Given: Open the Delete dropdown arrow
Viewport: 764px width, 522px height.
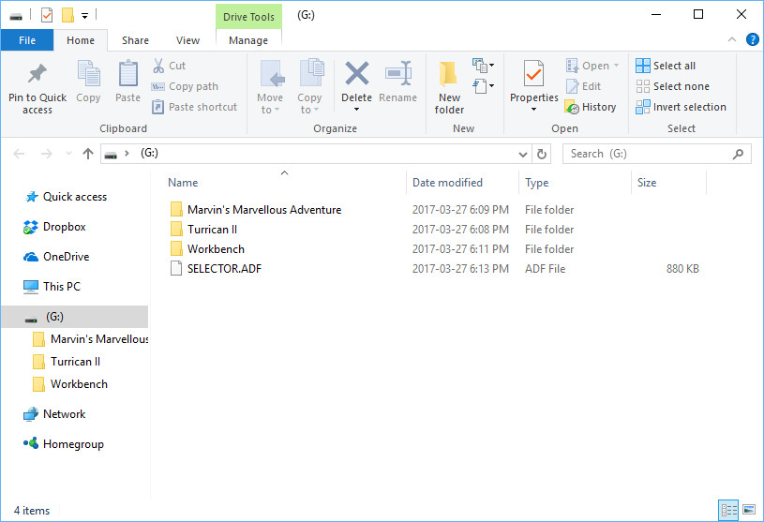Looking at the screenshot, I should tap(356, 110).
